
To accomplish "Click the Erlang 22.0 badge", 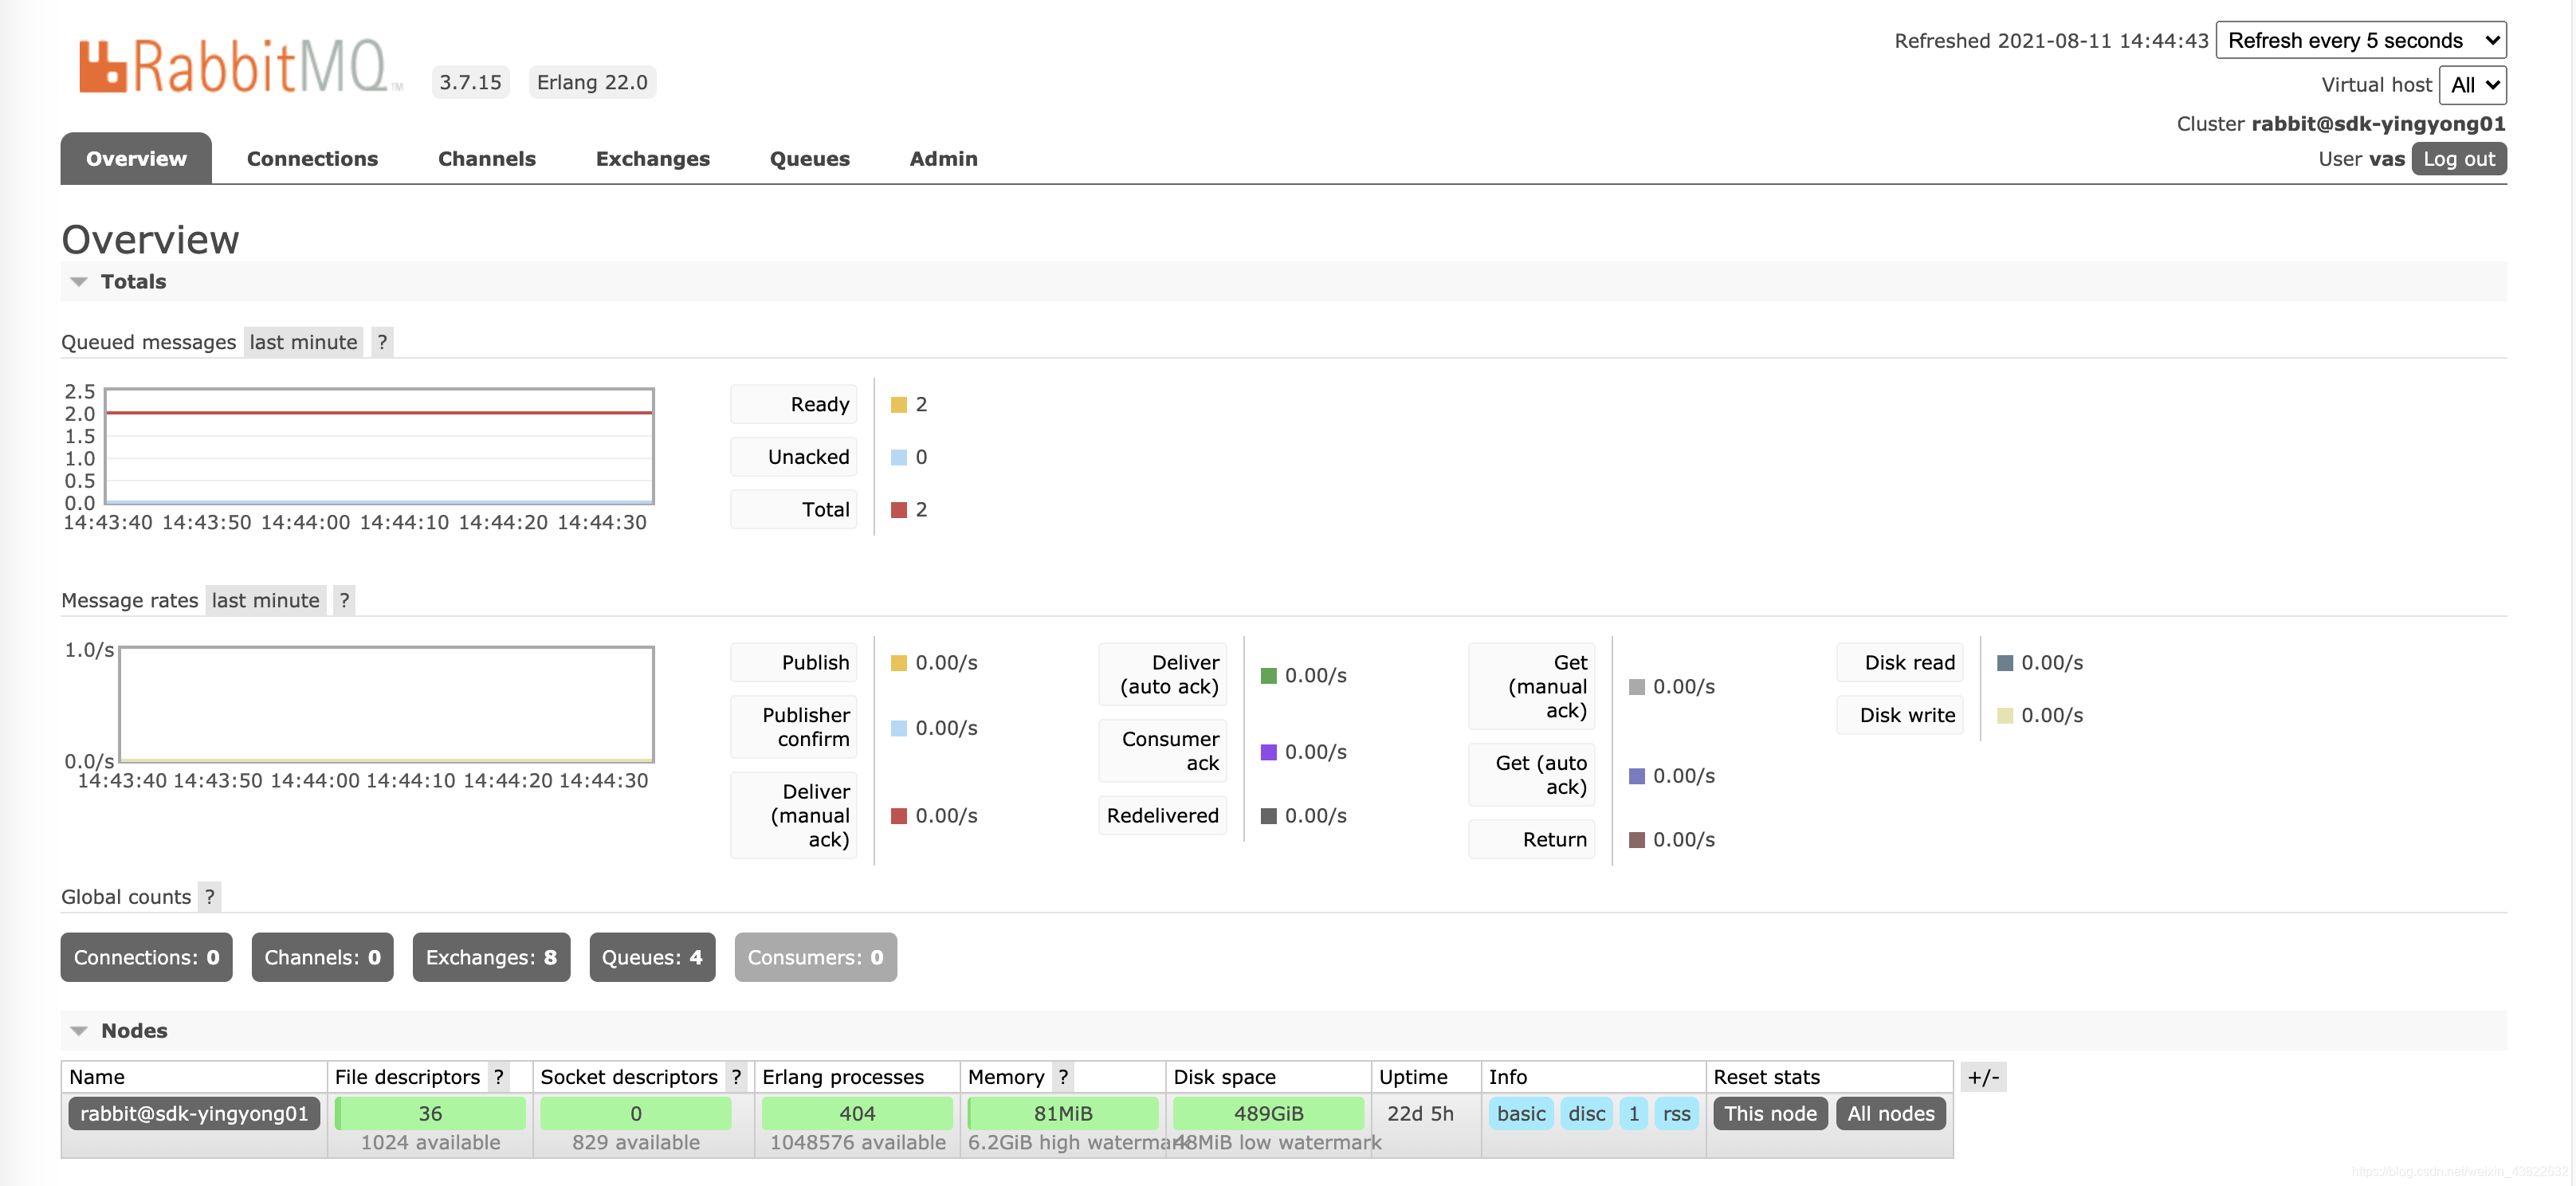I will click(592, 82).
